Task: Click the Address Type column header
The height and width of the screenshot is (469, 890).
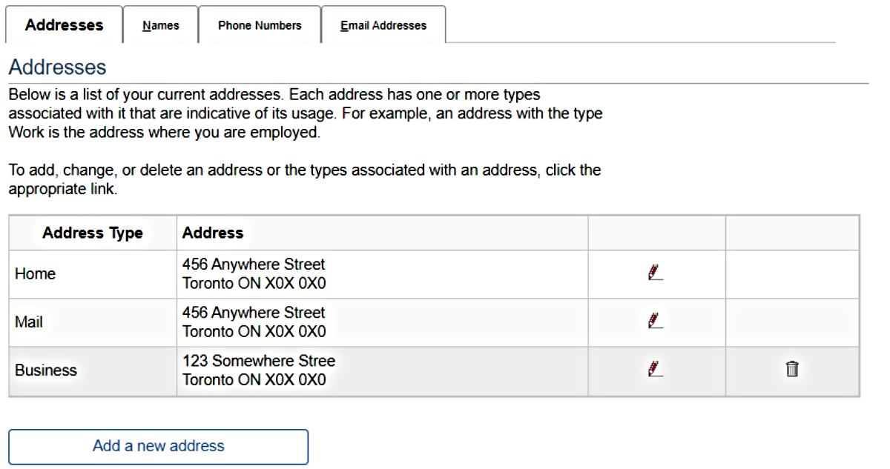Action: (x=93, y=233)
